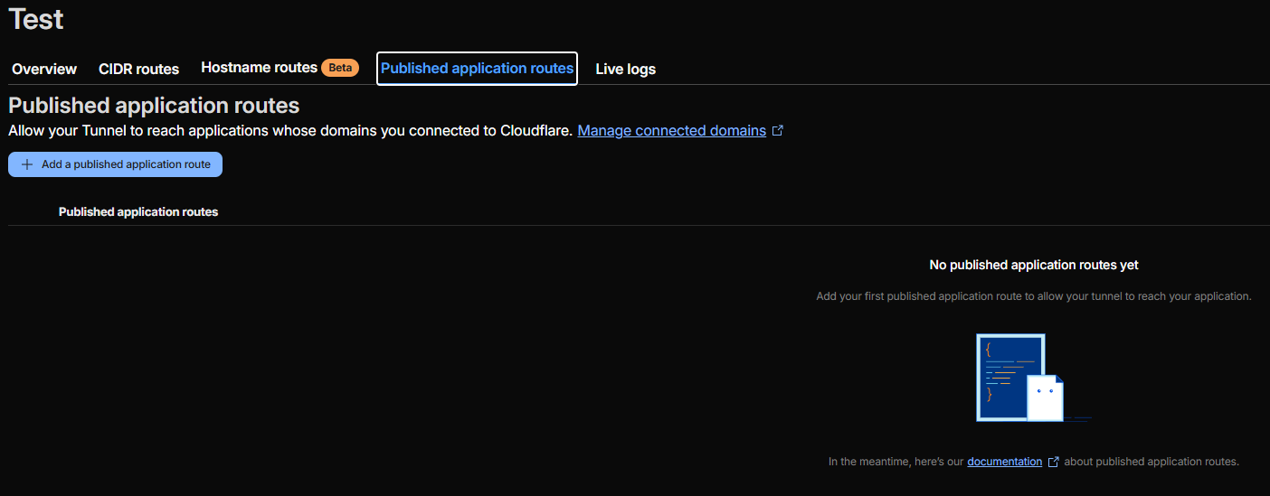Image resolution: width=1270 pixels, height=496 pixels.
Task: Click the No published application routes yet message
Action: pos(1034,265)
